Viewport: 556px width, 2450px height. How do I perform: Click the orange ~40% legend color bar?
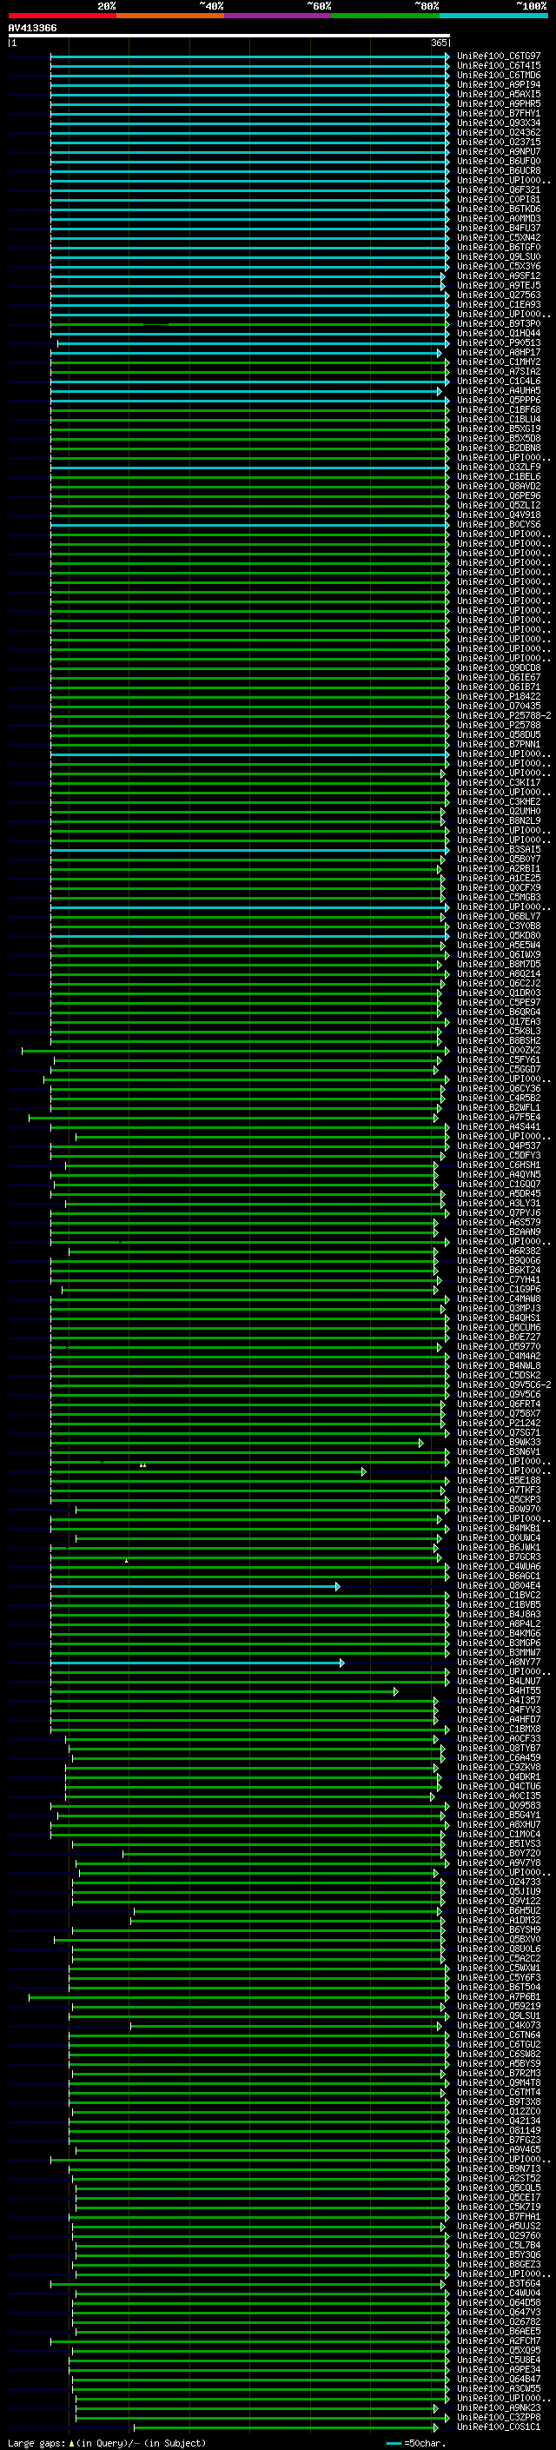170,16
